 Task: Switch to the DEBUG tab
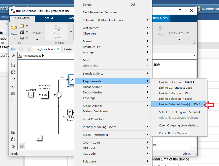[49, 18]
